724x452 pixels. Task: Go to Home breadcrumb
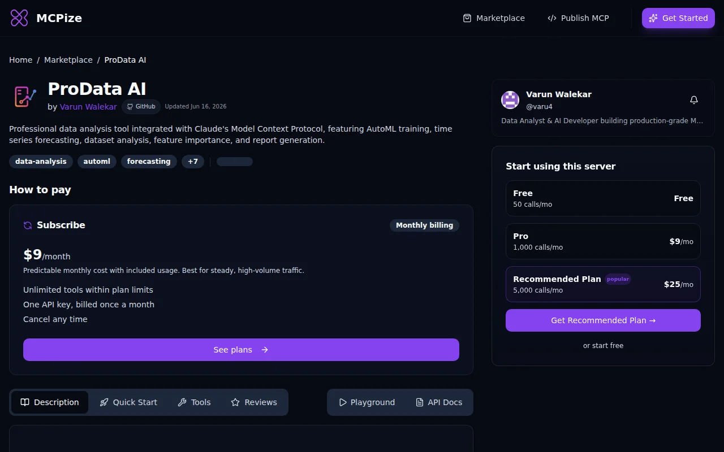click(x=20, y=60)
